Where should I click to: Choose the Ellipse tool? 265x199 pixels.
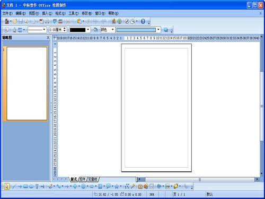[31, 186]
